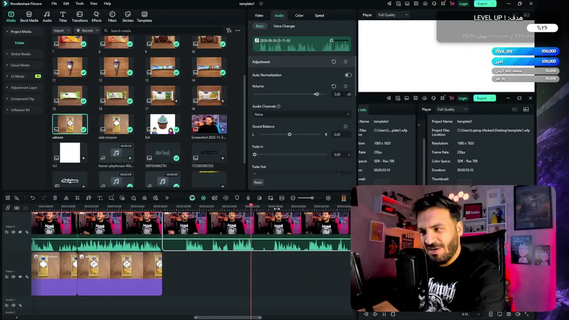
Task: Click the Audio Channels help question icon
Action: coord(279,106)
